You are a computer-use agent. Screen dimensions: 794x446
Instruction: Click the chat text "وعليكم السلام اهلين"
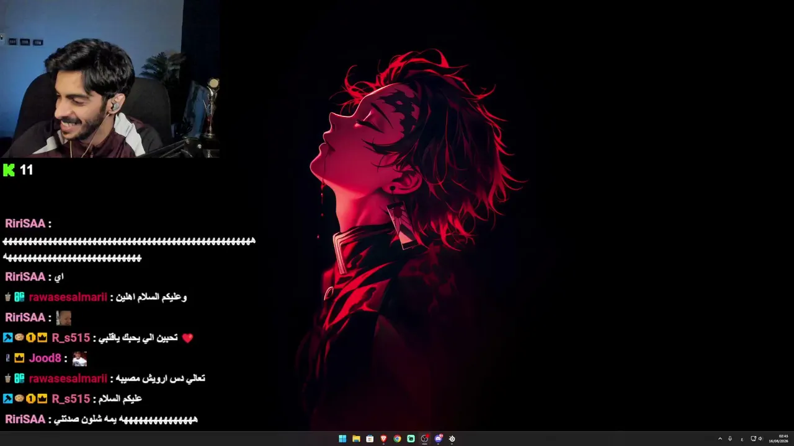click(151, 297)
